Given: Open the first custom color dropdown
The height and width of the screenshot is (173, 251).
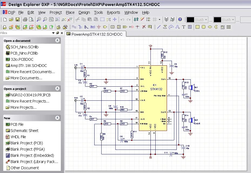Looking at the screenshot, I should pyautogui.click(x=206, y=20).
